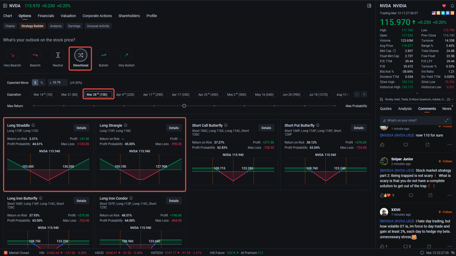Select the Bullish outlook icon

pos(103,55)
